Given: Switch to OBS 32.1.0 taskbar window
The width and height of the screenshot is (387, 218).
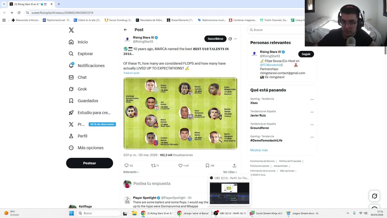Looking at the screenshot, I should tap(230, 213).
